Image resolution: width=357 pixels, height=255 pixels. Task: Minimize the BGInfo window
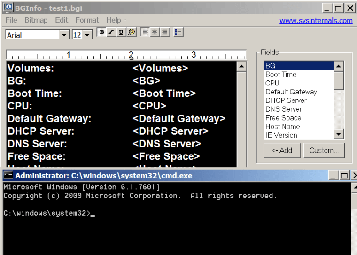point(327,8)
